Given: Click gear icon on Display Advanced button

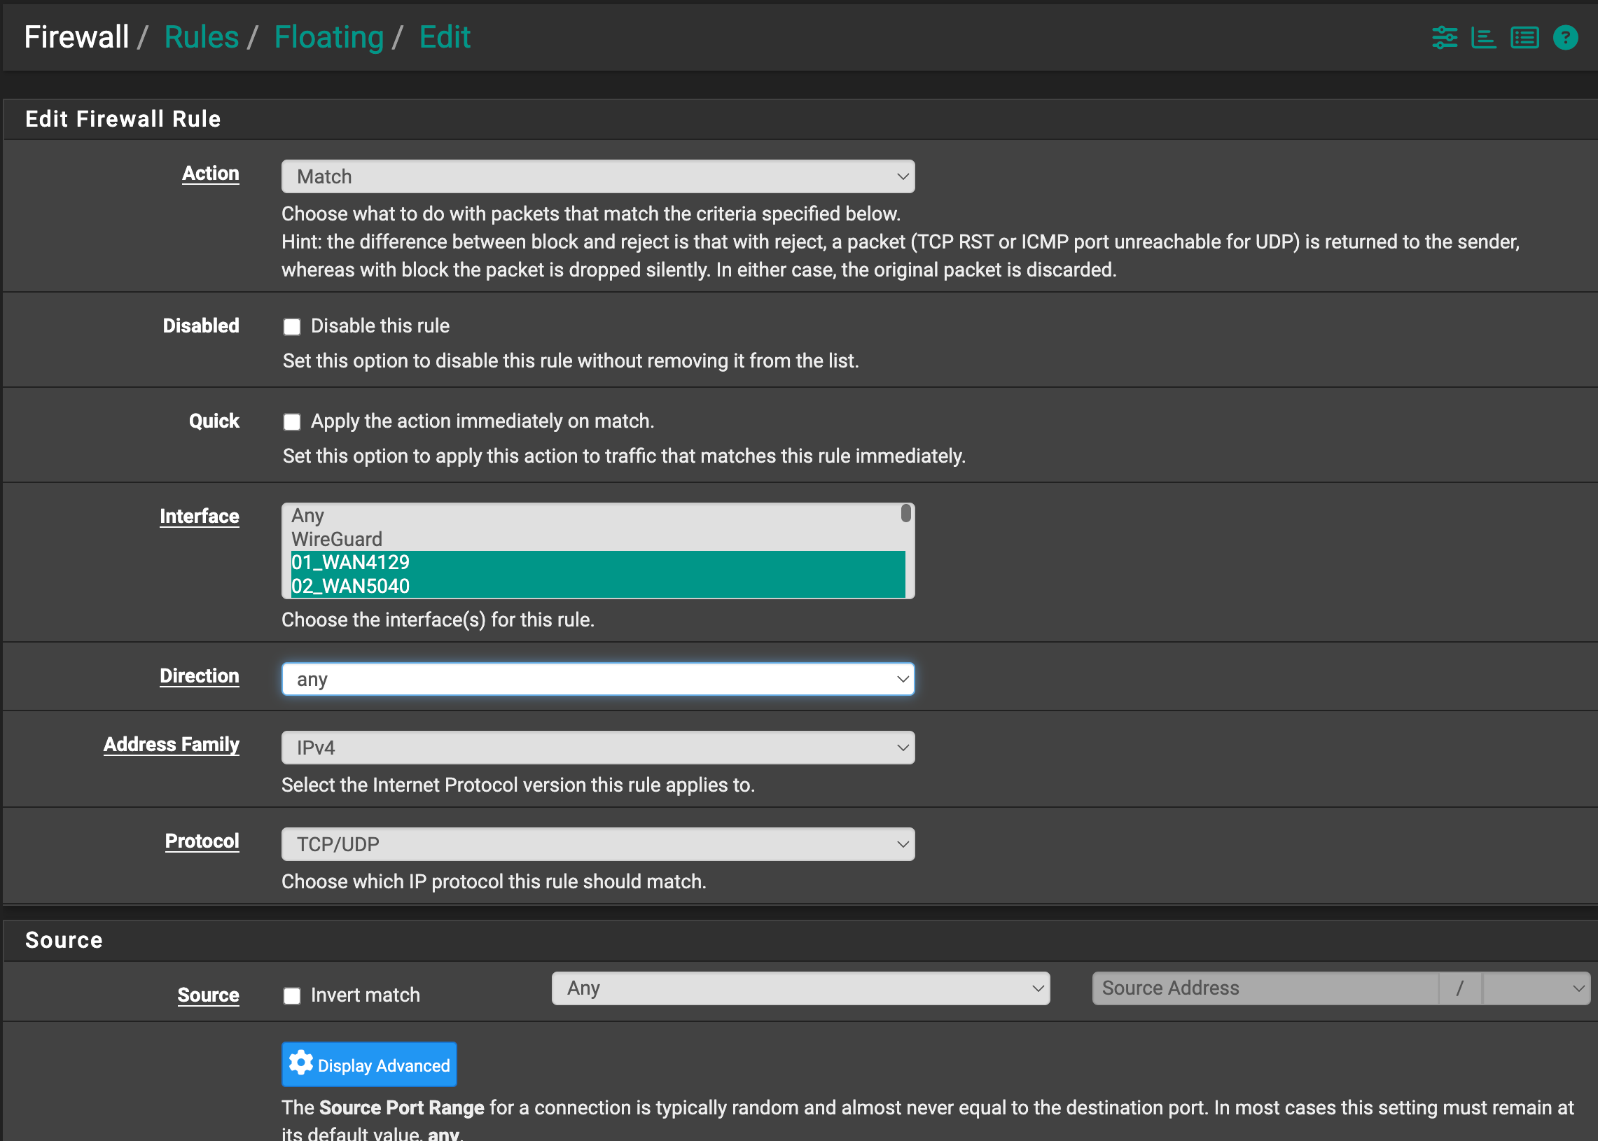Looking at the screenshot, I should tap(301, 1064).
